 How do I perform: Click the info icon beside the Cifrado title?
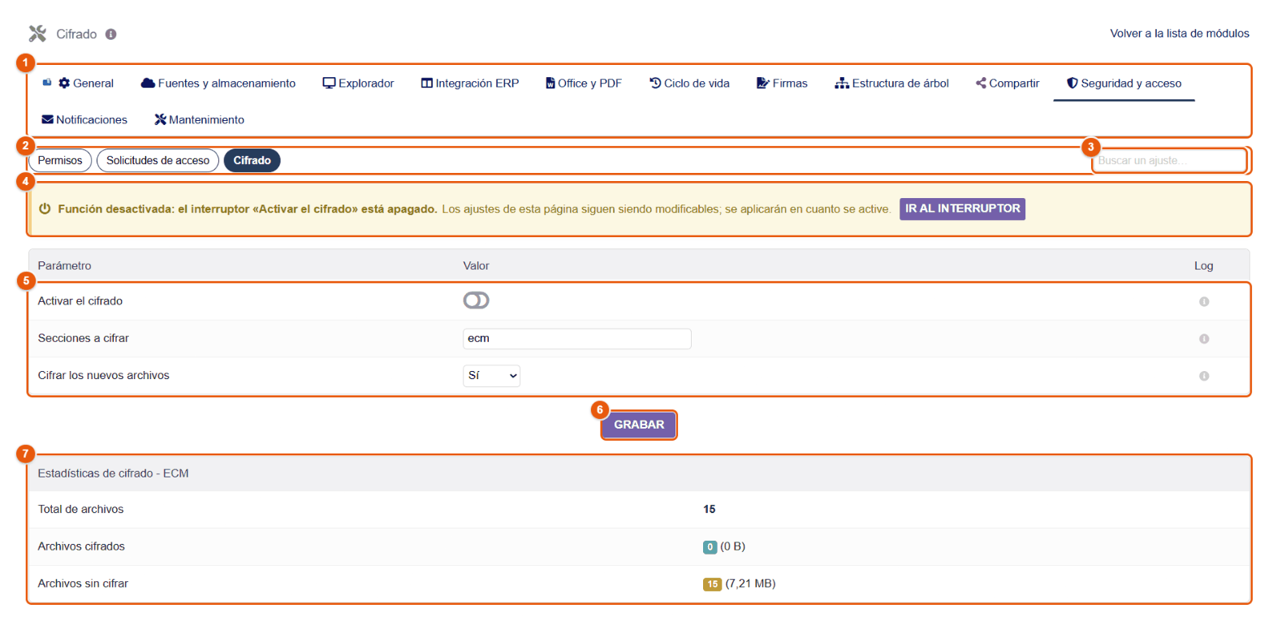point(111,34)
